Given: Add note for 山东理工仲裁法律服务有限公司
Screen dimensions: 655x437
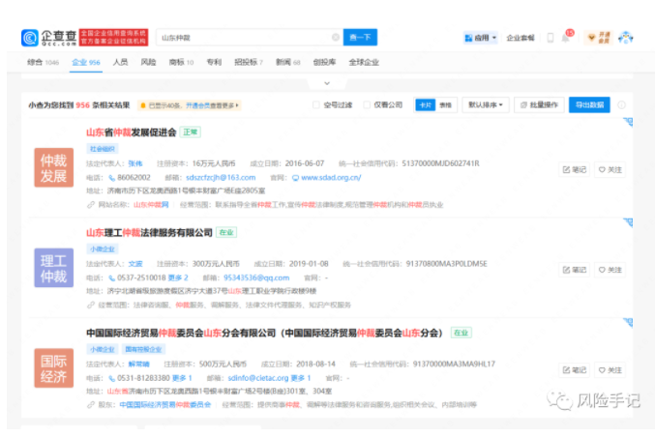Looking at the screenshot, I should 575,270.
